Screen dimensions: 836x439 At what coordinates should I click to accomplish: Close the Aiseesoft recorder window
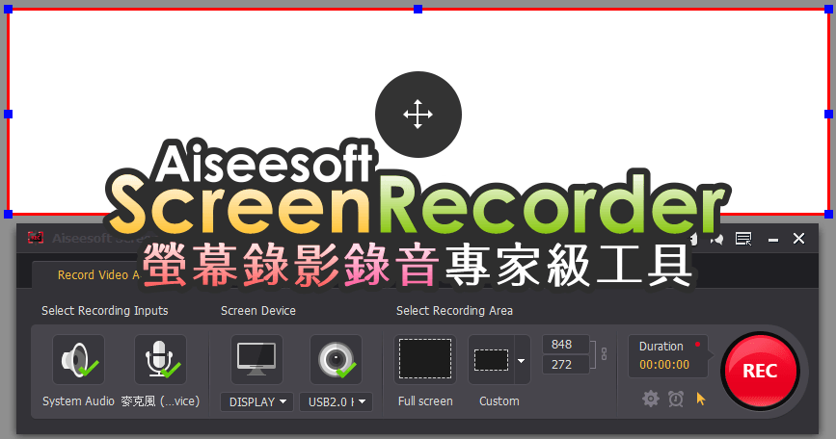(x=798, y=239)
